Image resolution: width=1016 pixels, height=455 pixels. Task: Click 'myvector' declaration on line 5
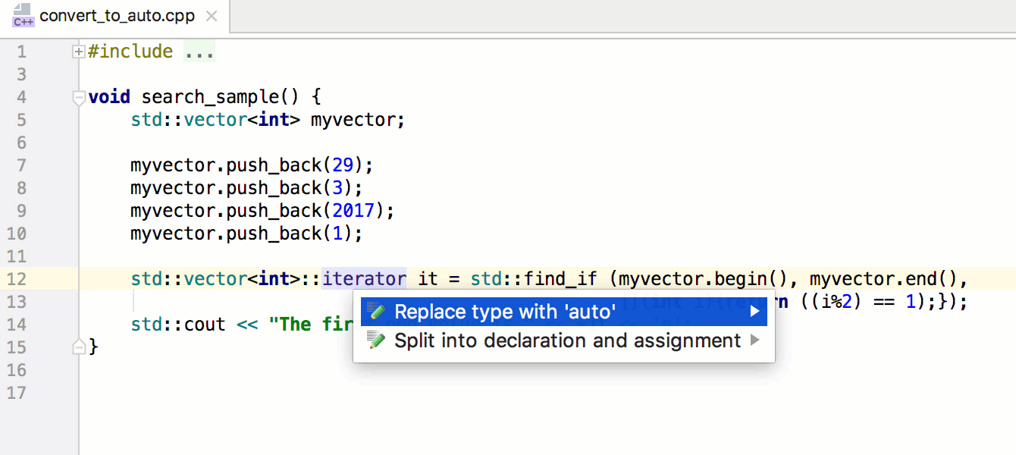pyautogui.click(x=354, y=120)
